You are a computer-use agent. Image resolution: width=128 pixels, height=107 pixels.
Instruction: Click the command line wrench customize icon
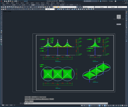(23, 103)
